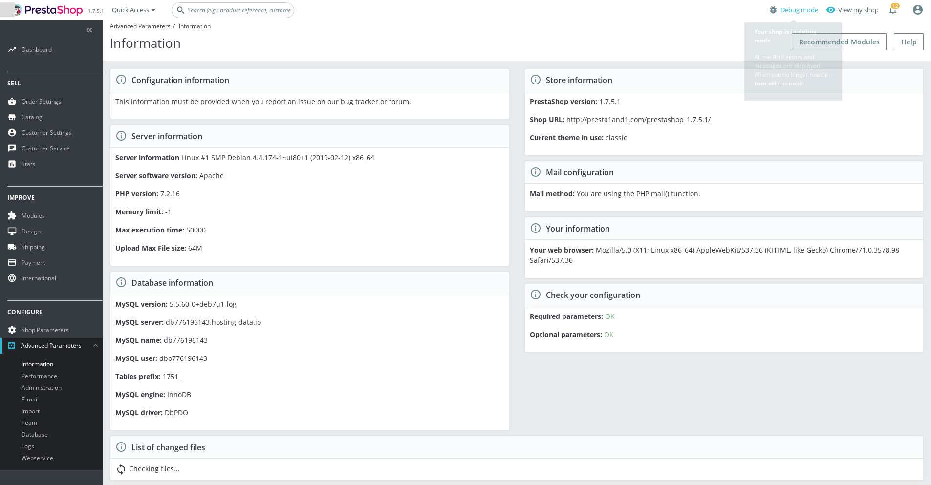The height and width of the screenshot is (485, 931).
Task: Open Modules via its sidebar icon
Action: pyautogui.click(x=12, y=215)
